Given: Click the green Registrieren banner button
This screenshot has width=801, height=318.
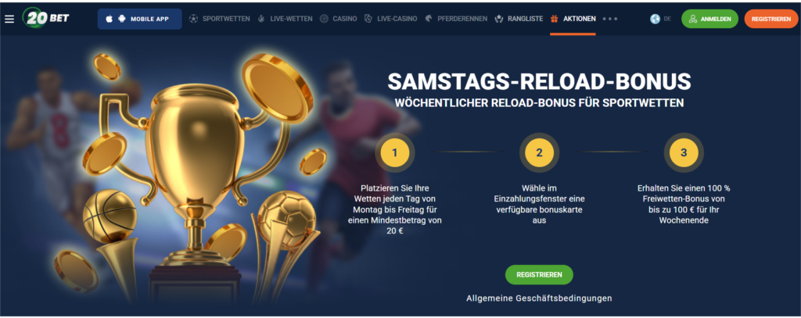Looking at the screenshot, I should (539, 274).
